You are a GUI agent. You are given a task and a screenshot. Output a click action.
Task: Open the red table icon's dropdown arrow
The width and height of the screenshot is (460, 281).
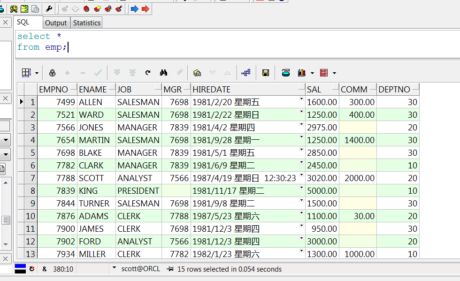click(x=334, y=73)
